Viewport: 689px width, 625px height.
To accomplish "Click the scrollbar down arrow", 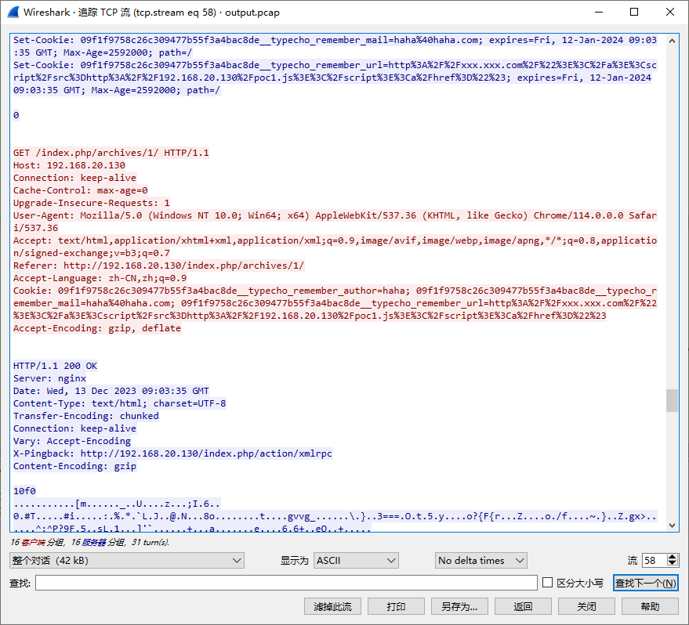I will tap(672, 526).
